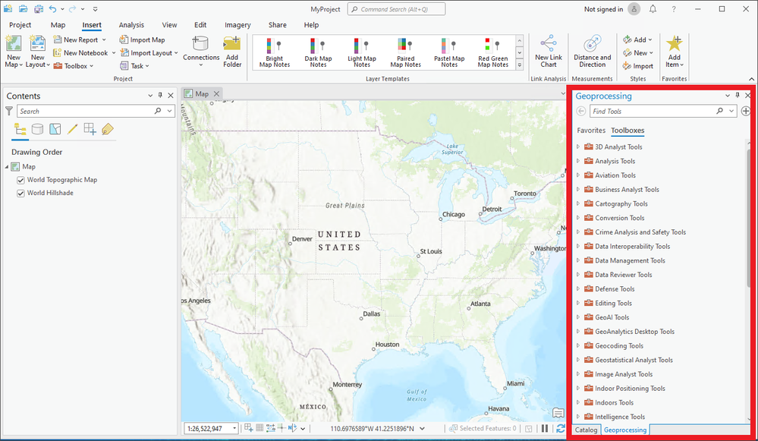Image resolution: width=758 pixels, height=441 pixels.
Task: Open the map scale dropdown
Action: pyautogui.click(x=234, y=428)
